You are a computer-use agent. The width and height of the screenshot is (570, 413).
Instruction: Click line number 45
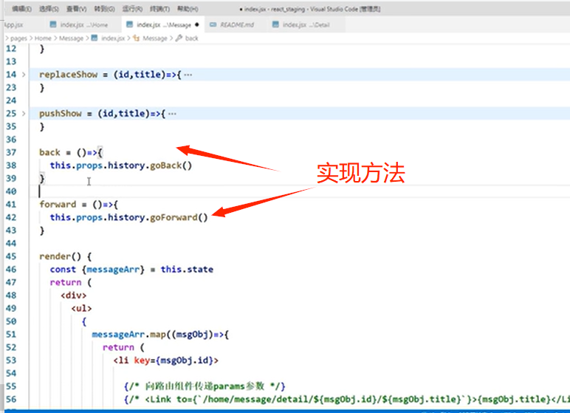point(11,256)
